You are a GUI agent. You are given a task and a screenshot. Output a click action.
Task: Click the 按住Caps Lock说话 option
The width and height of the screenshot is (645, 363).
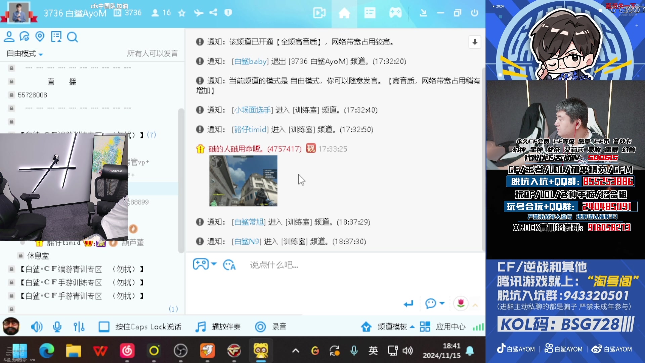click(140, 327)
